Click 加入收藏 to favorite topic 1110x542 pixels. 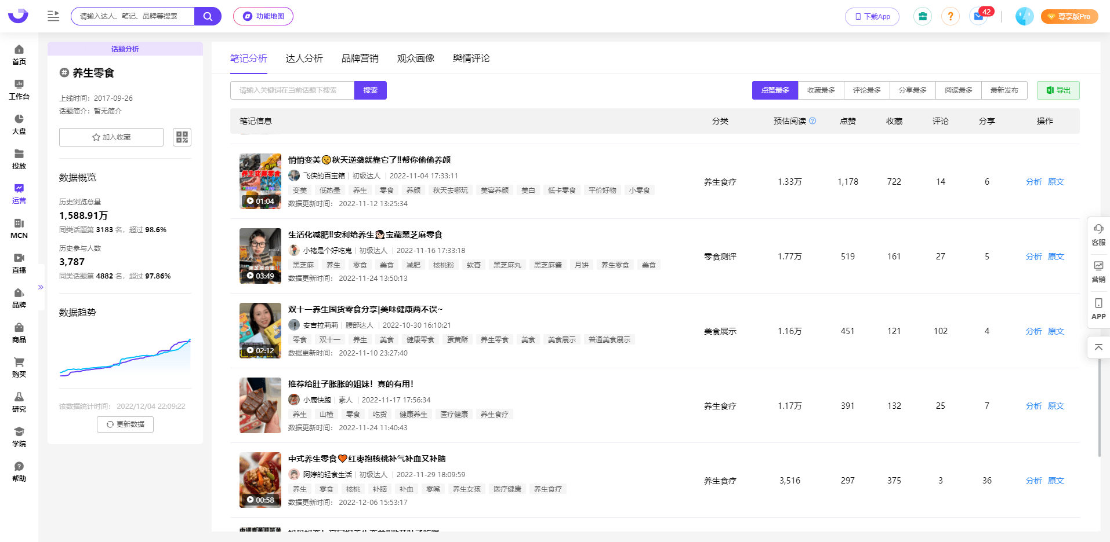111,137
